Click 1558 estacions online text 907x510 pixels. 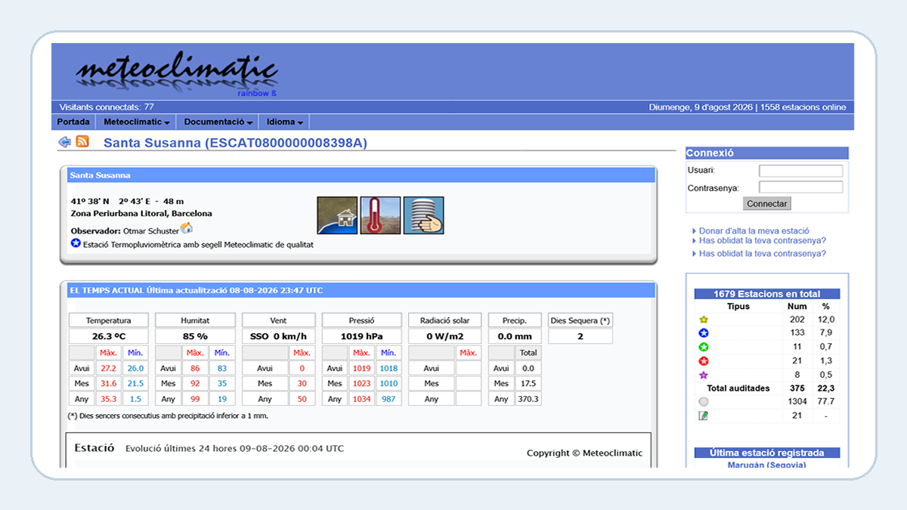coord(803,107)
